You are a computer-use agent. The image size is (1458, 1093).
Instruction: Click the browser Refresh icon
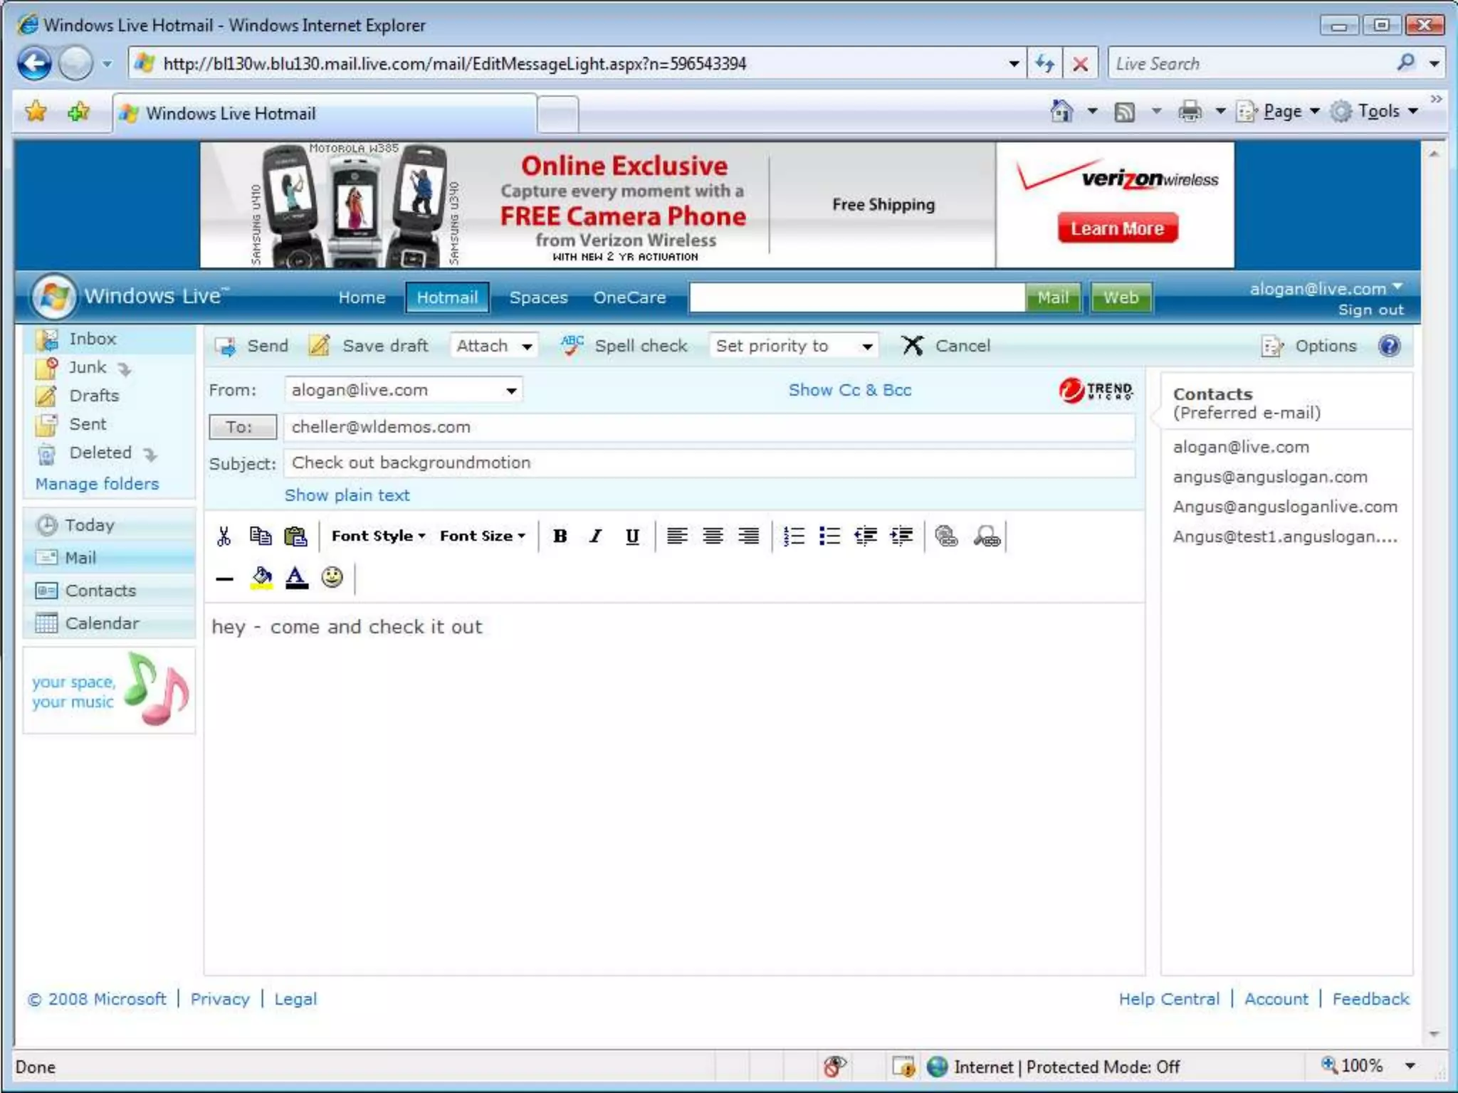coord(1045,63)
